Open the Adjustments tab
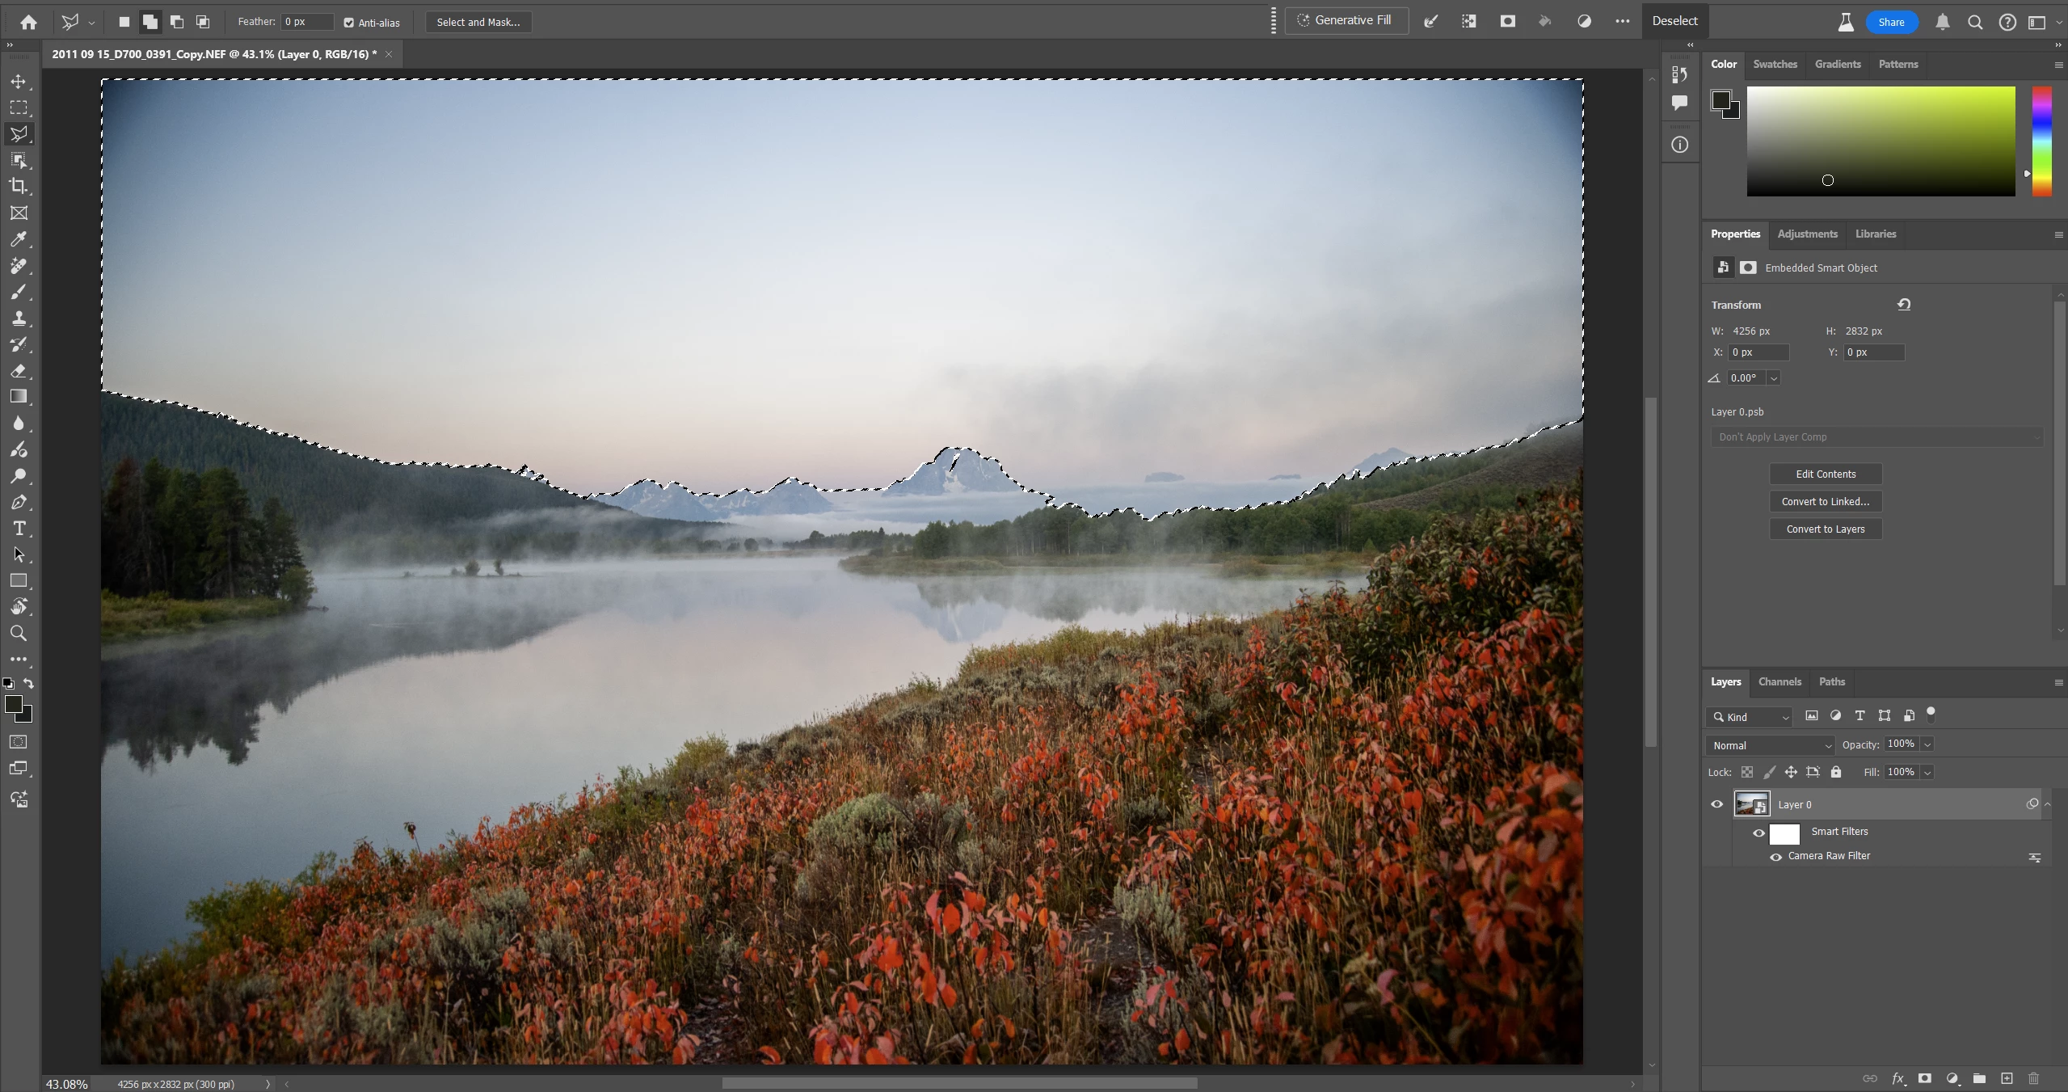2068x1092 pixels. pos(1807,234)
